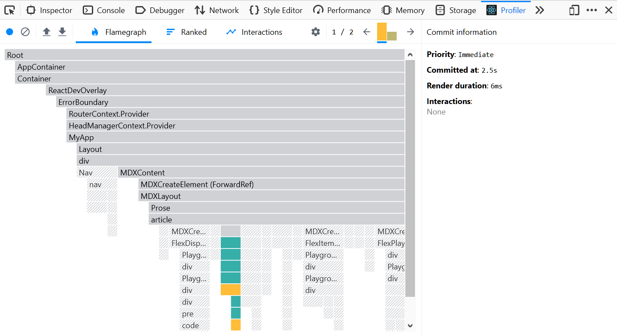
Task: Open the Debugger panel
Action: tap(159, 10)
